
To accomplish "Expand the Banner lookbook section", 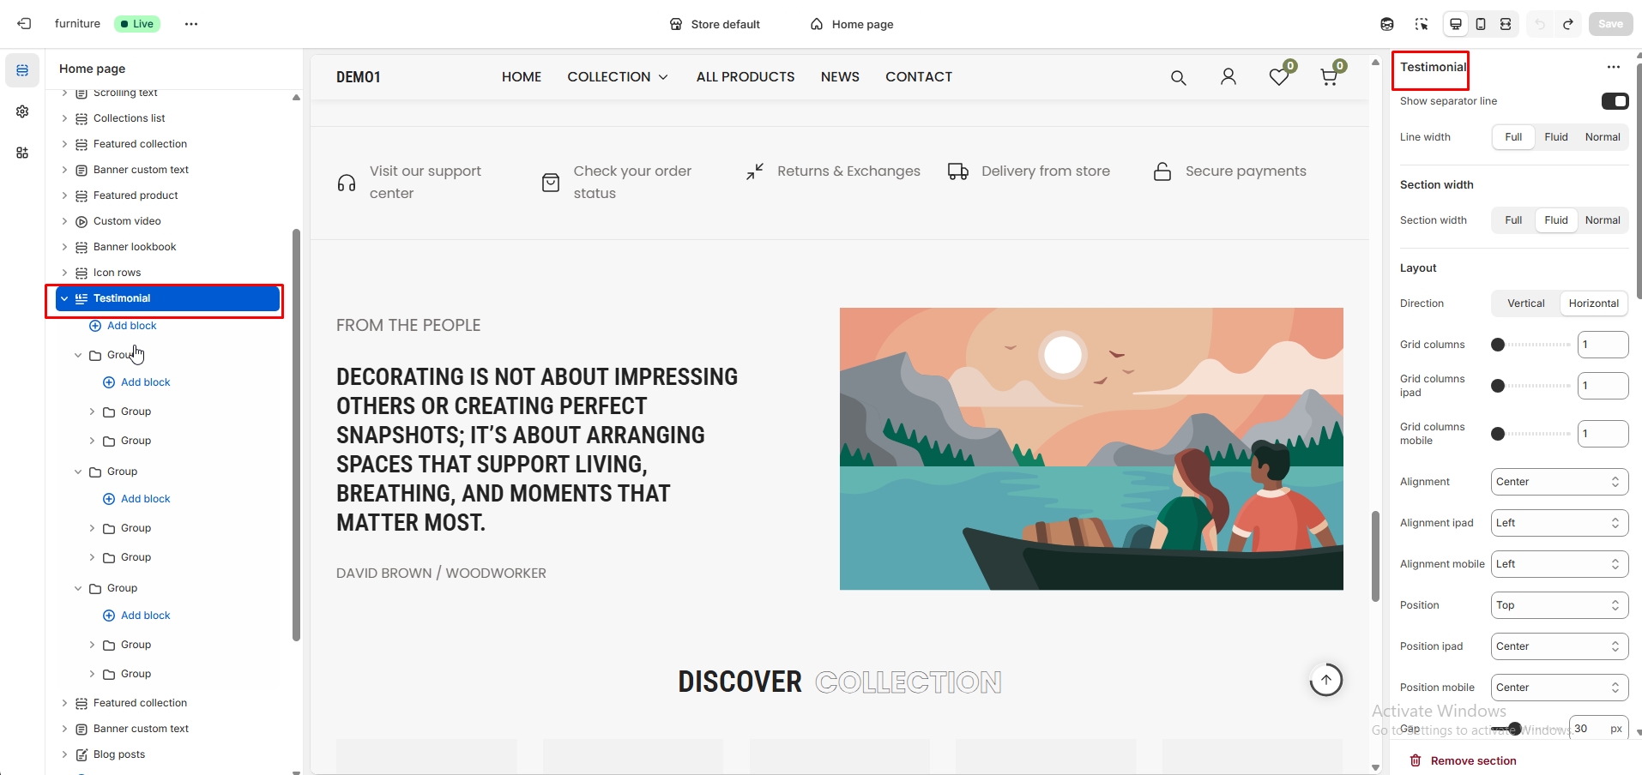I will (x=64, y=247).
